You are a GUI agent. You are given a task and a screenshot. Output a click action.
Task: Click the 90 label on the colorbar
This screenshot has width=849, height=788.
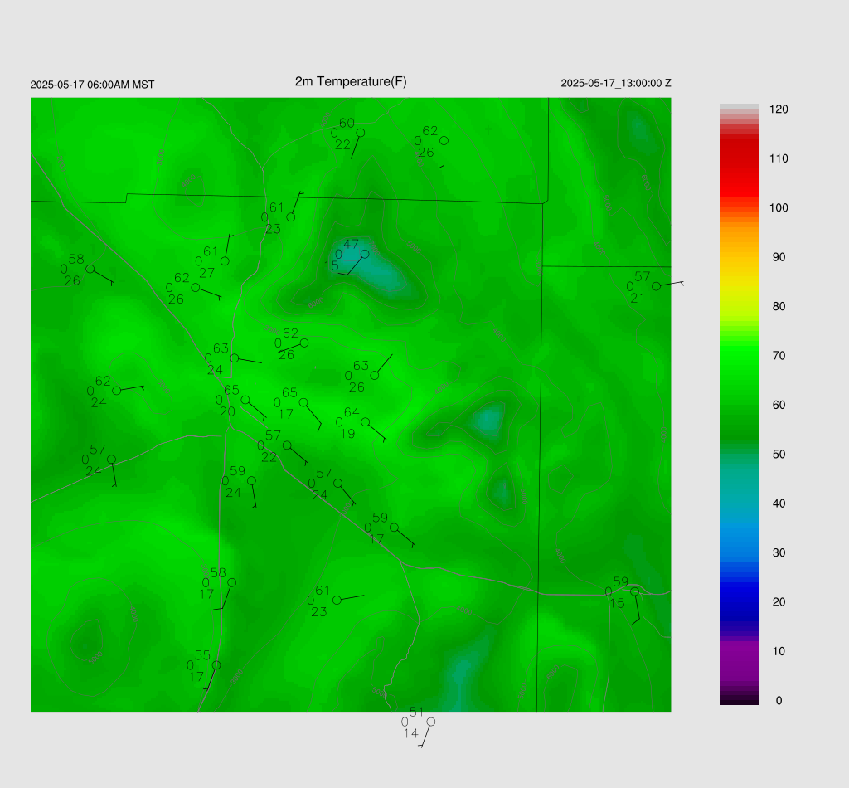pyautogui.click(x=779, y=257)
